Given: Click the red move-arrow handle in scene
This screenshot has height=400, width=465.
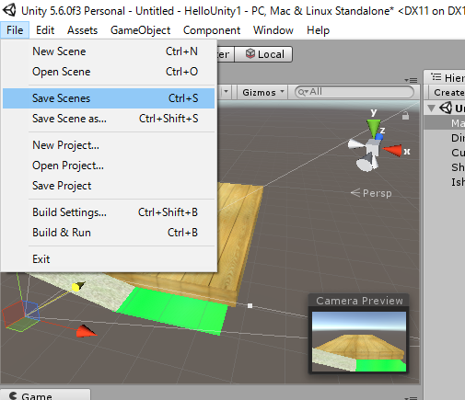Looking at the screenshot, I should click(x=86, y=331).
